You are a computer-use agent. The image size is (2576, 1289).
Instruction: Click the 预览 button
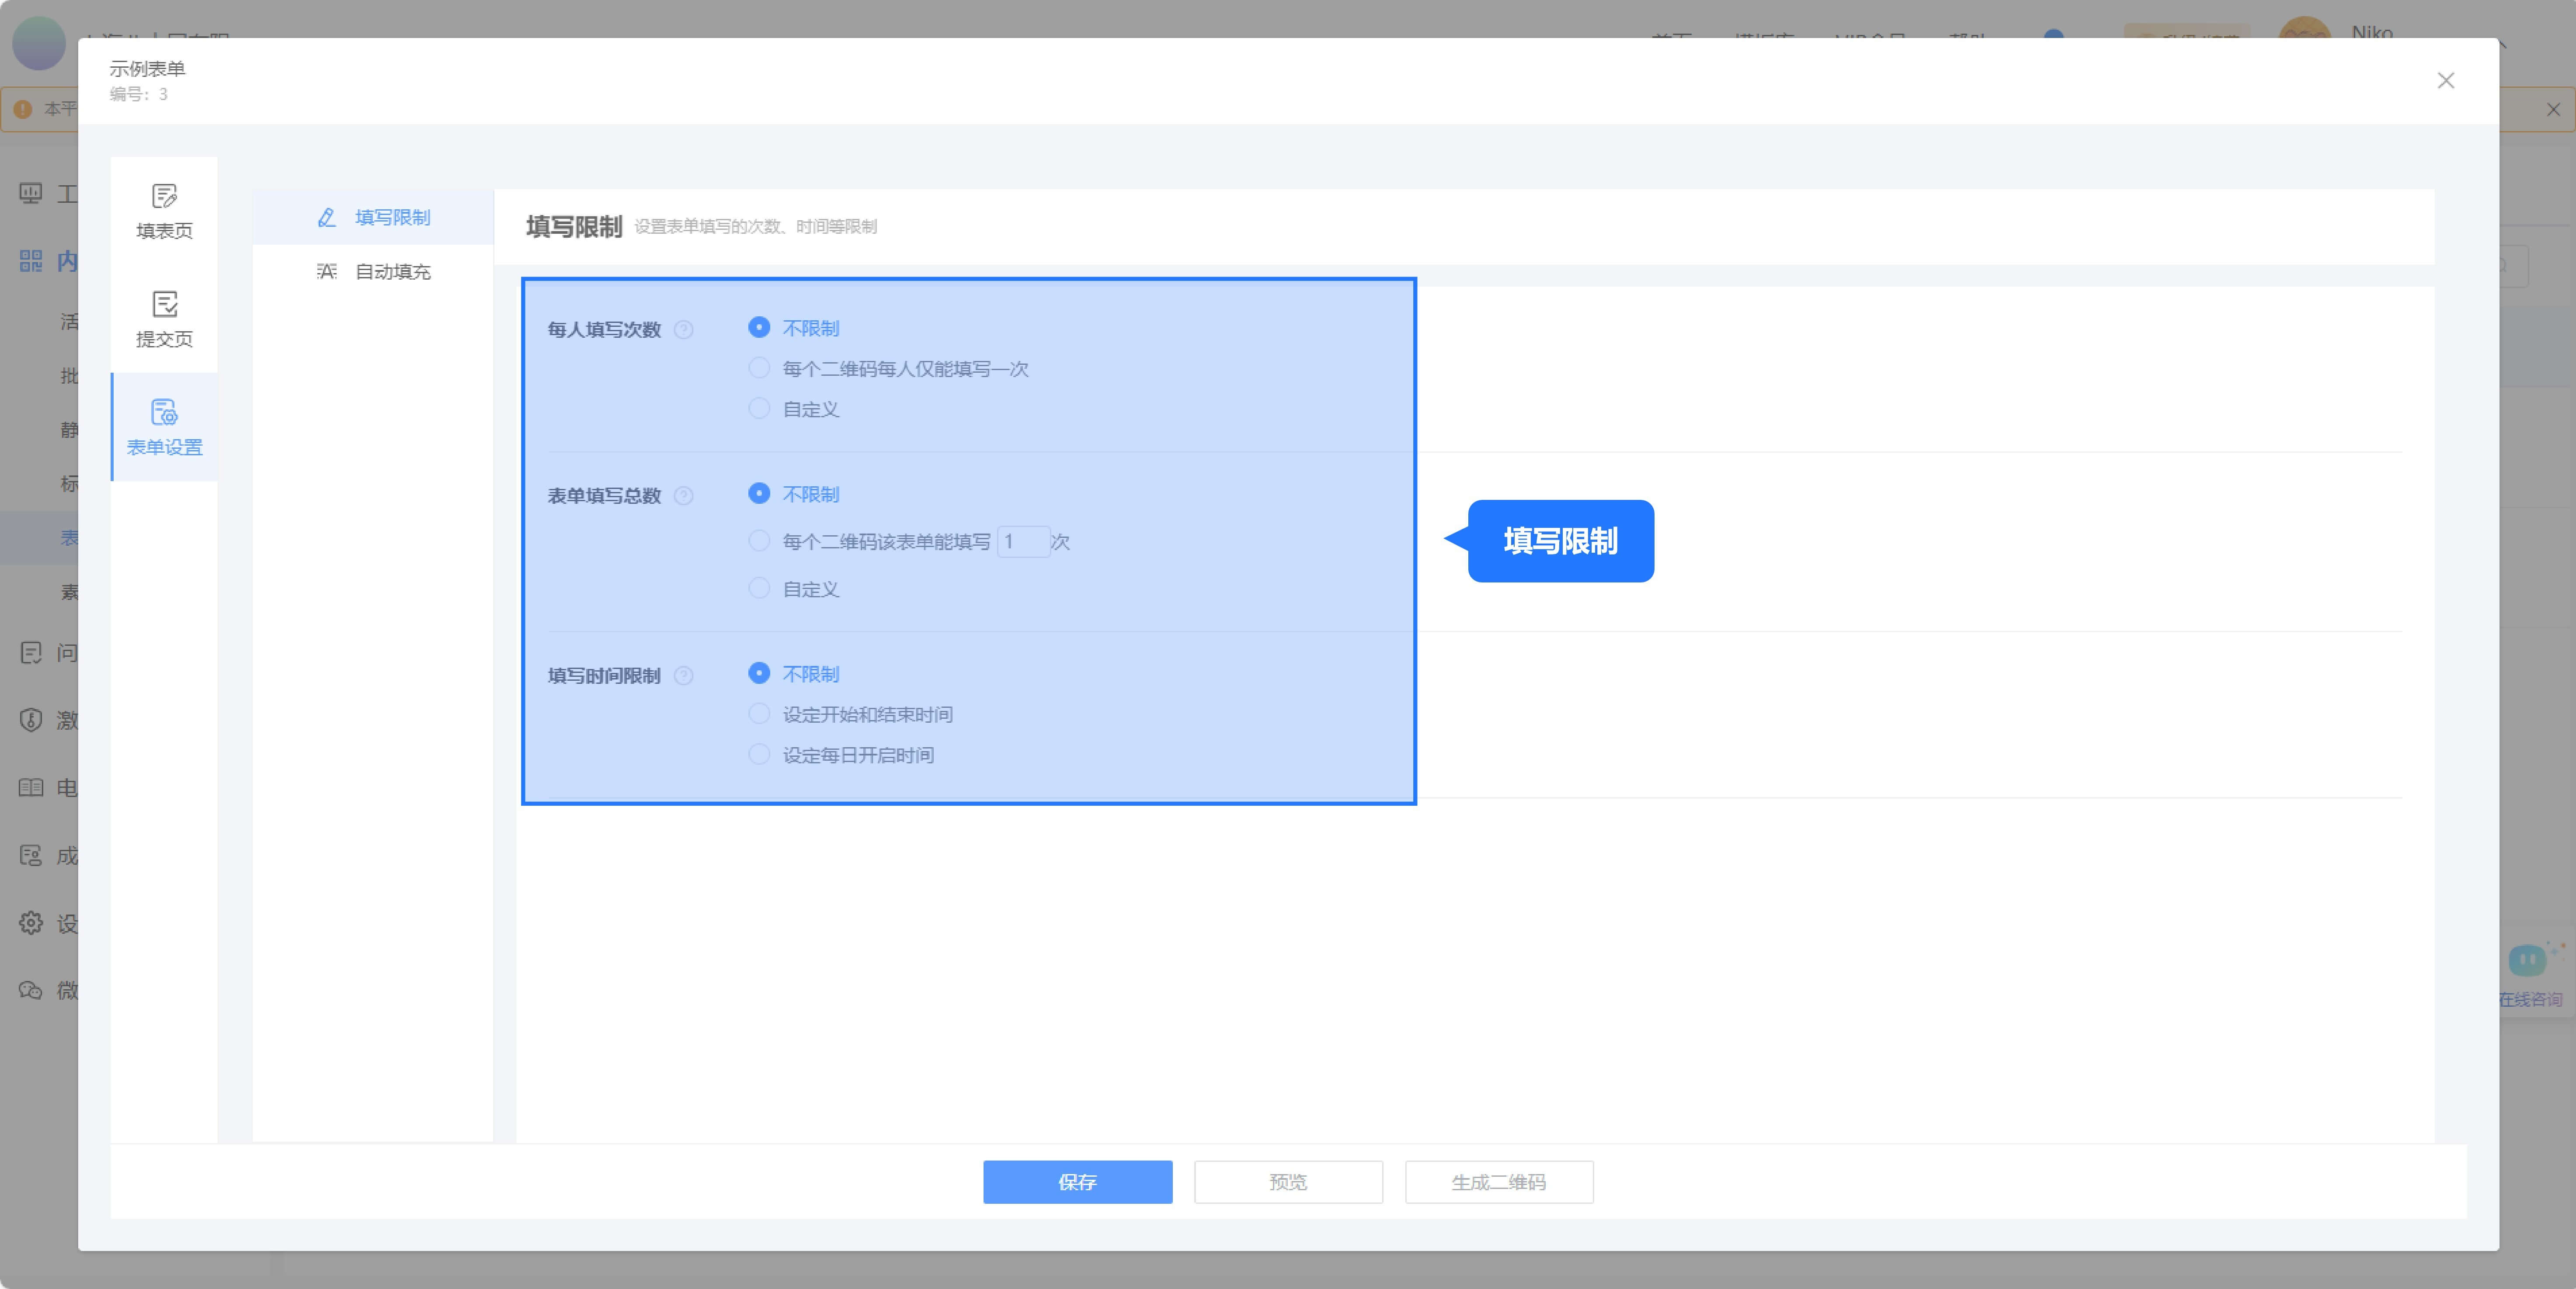pyautogui.click(x=1288, y=1182)
